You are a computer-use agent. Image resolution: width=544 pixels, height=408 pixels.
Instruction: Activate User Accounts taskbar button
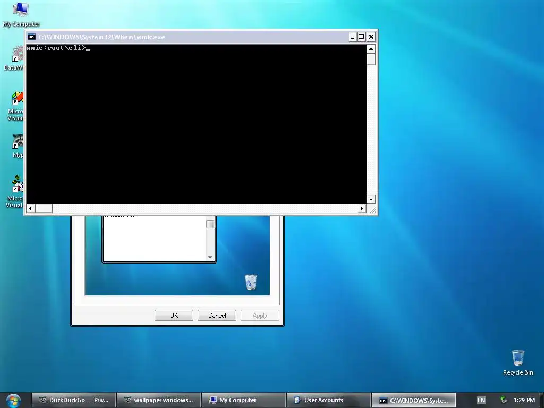[x=328, y=400]
